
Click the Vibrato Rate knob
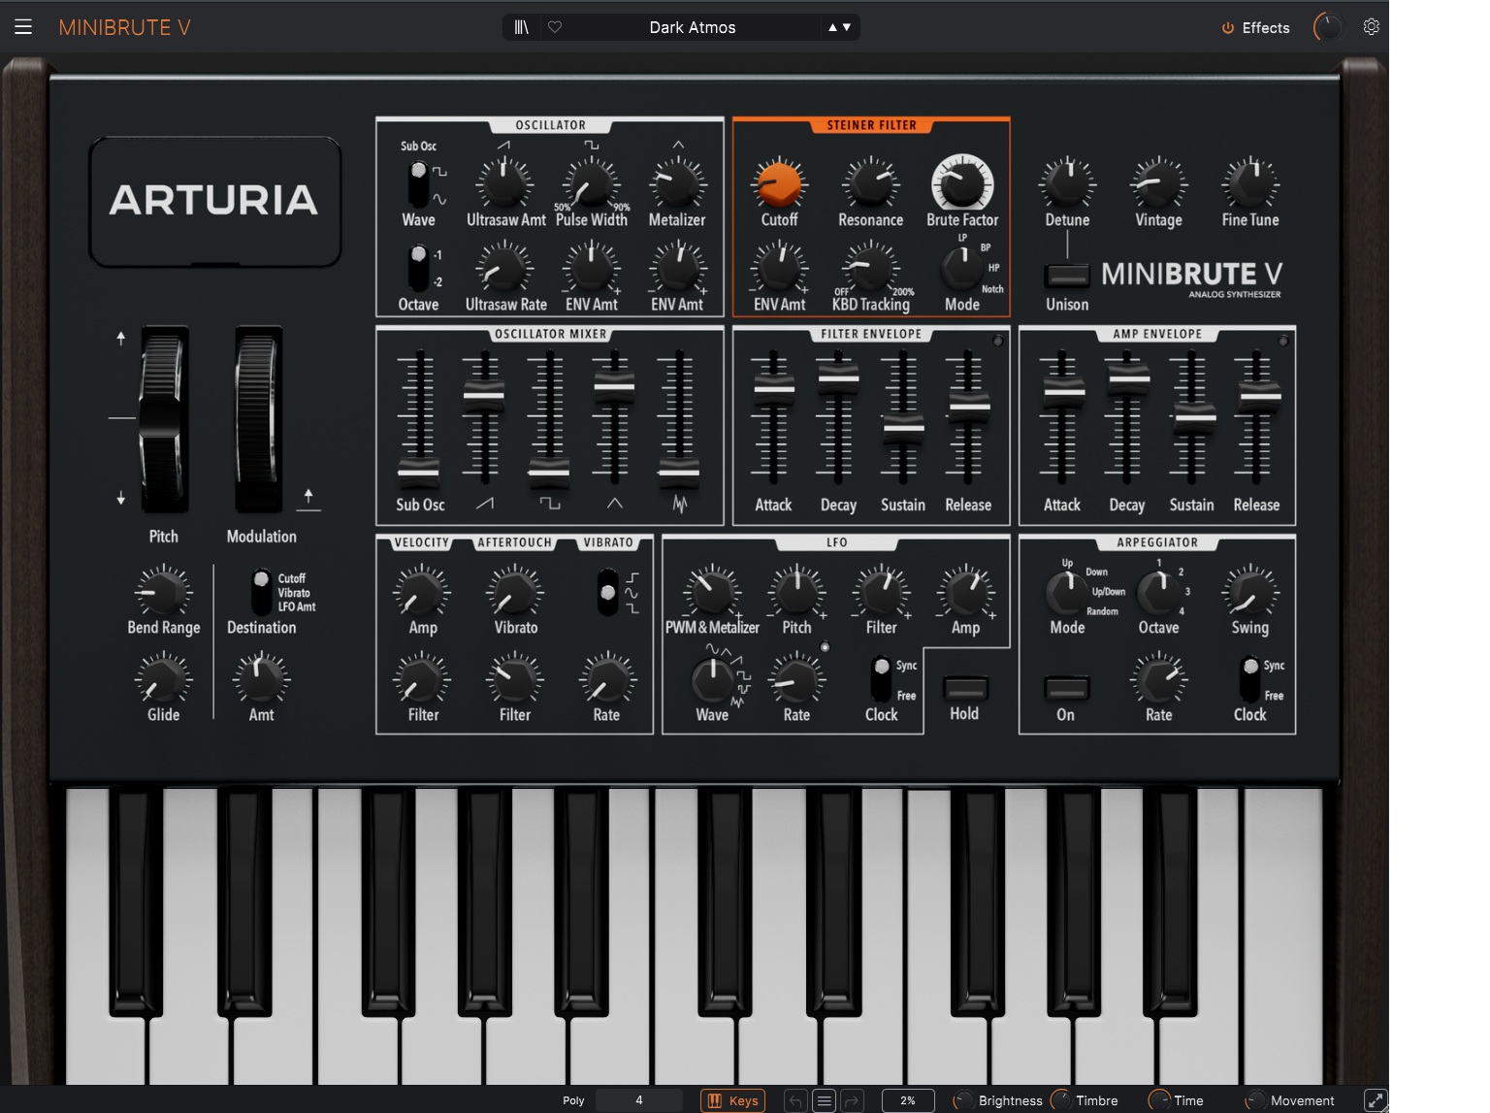tap(606, 678)
